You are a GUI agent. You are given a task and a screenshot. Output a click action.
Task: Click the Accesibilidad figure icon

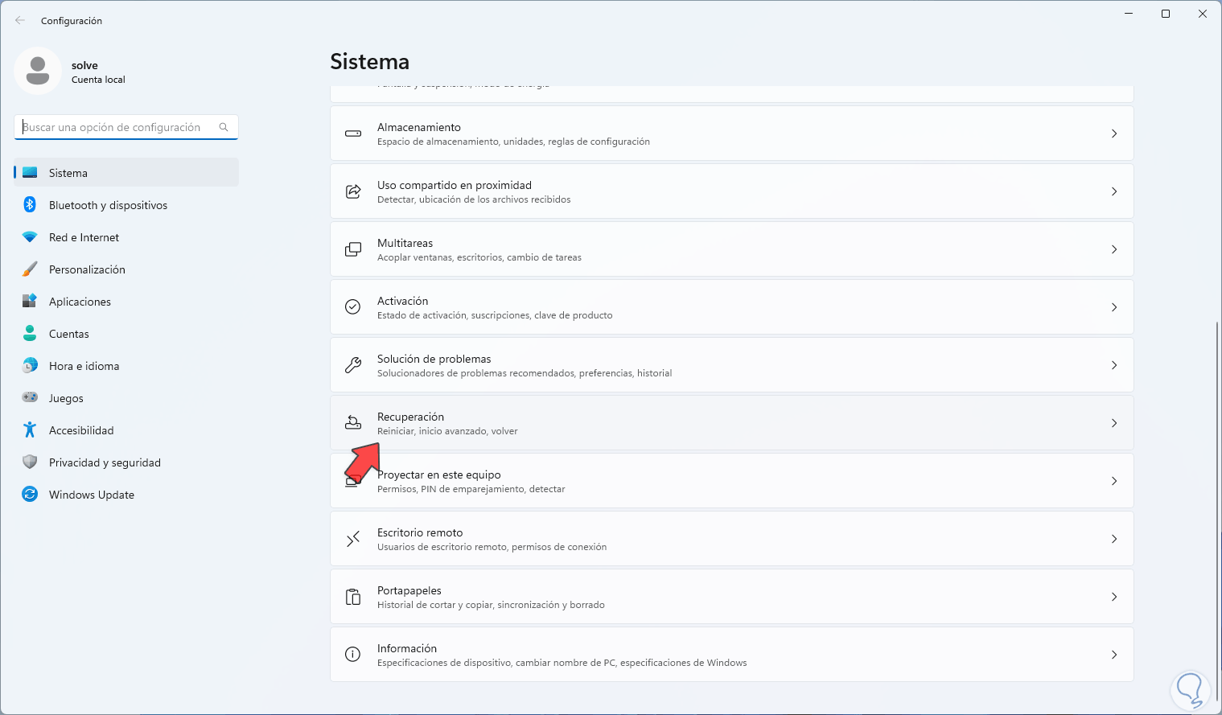[30, 430]
